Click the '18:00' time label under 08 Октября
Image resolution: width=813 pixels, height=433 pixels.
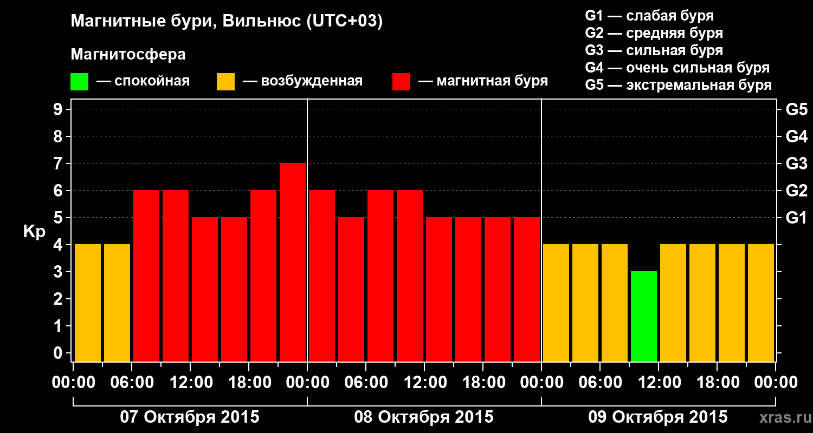pos(483,382)
